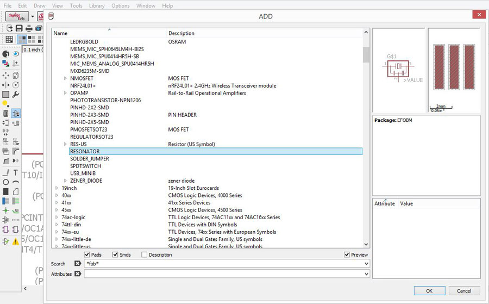Viewport: 489px width, 304px height.
Task: Select the Circle drawing tool
Action: coord(5,182)
